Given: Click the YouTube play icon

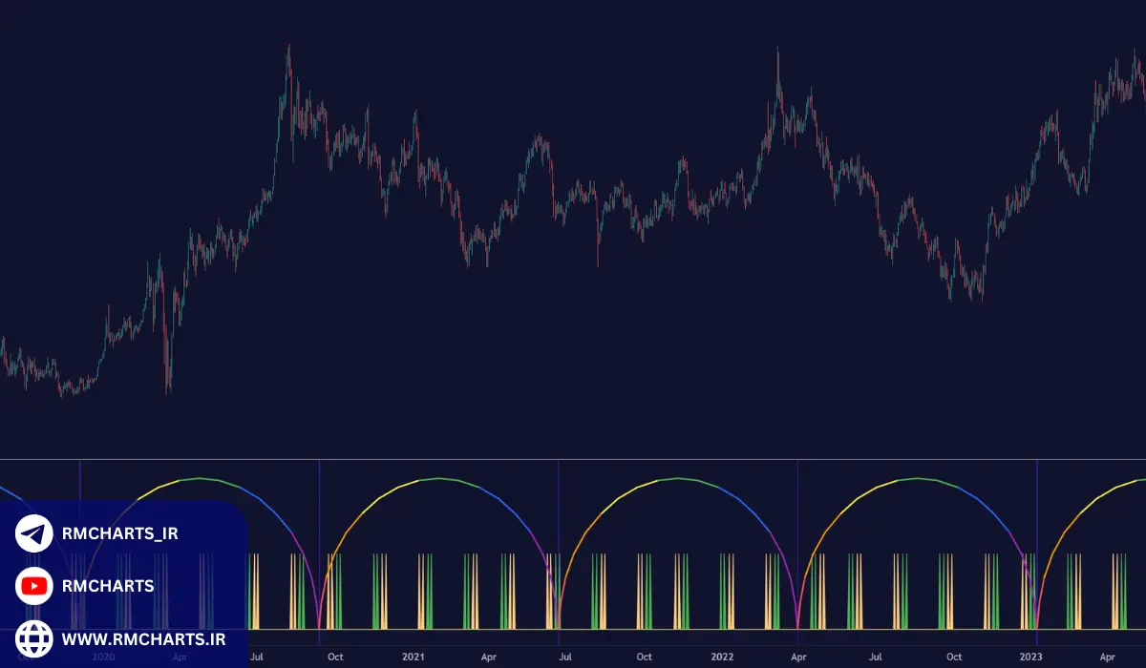Looking at the screenshot, I should click(34, 586).
